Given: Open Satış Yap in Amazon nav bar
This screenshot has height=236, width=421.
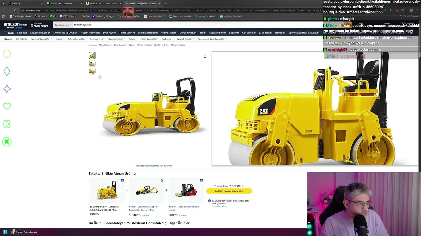Looking at the screenshot, I should tap(22, 33).
